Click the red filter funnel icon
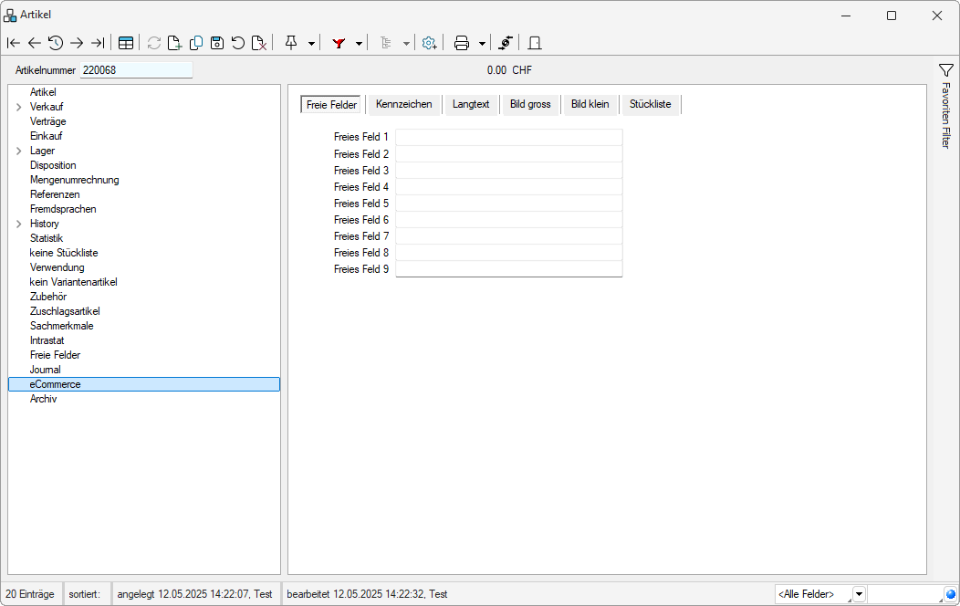Viewport: 960px width, 606px height. coord(339,43)
